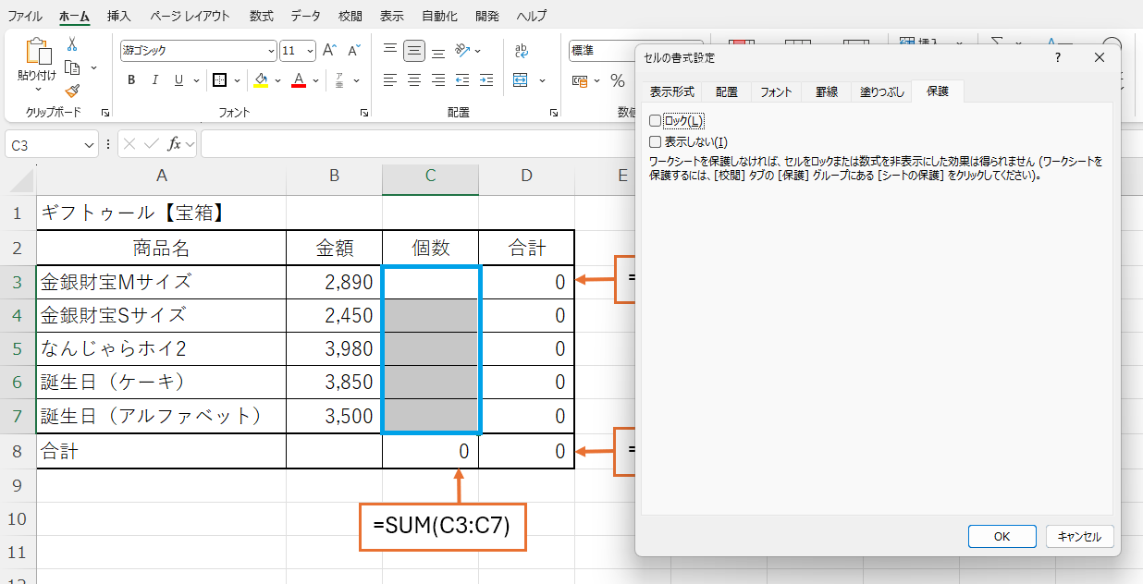This screenshot has height=584, width=1143.
Task: Apply percent number format
Action: click(616, 81)
